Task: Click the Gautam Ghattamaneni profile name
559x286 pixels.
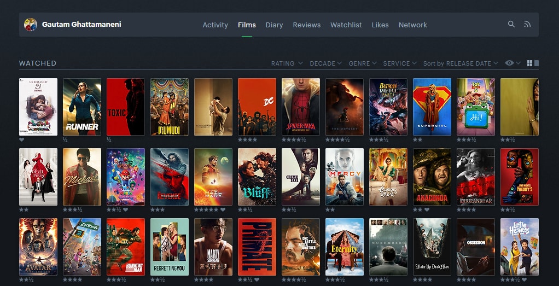Action: pos(81,24)
